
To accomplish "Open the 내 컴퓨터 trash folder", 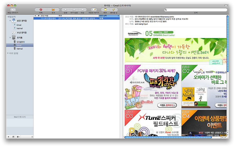I will pyautogui.click(x=19, y=42).
